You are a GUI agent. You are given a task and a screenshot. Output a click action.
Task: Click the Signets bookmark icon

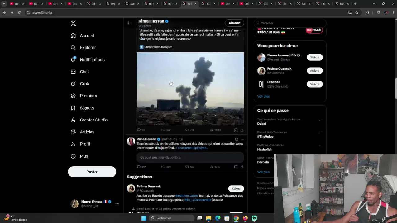pyautogui.click(x=73, y=108)
